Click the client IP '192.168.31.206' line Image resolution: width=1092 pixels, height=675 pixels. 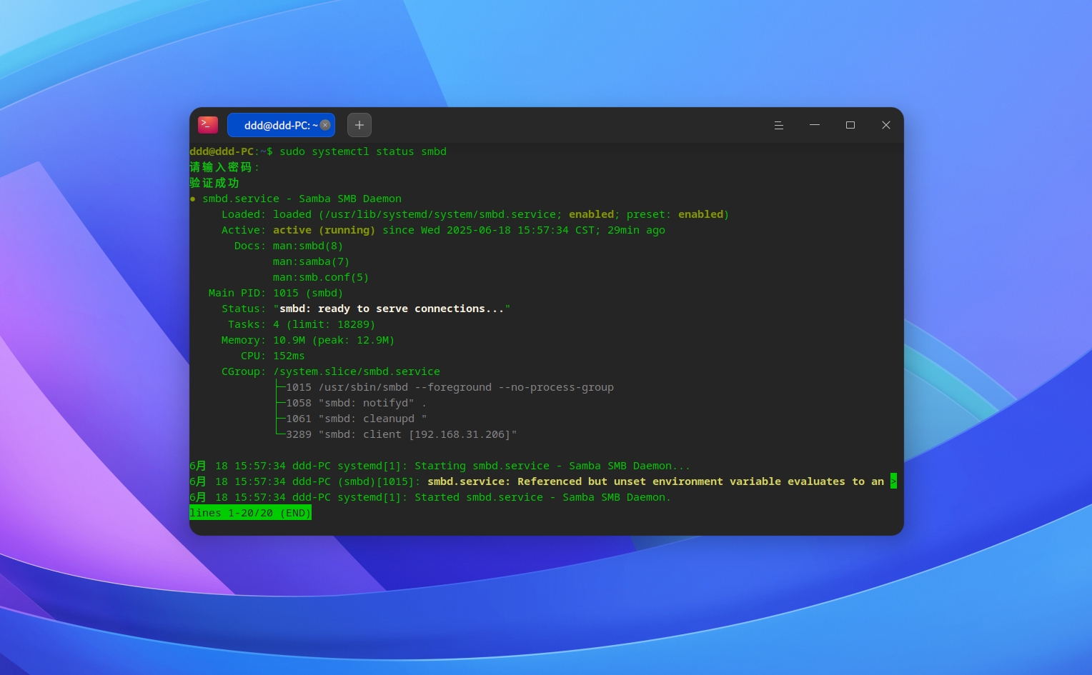point(402,434)
